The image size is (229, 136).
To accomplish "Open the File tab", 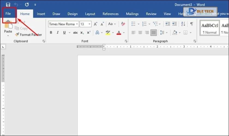I will point(8,14).
